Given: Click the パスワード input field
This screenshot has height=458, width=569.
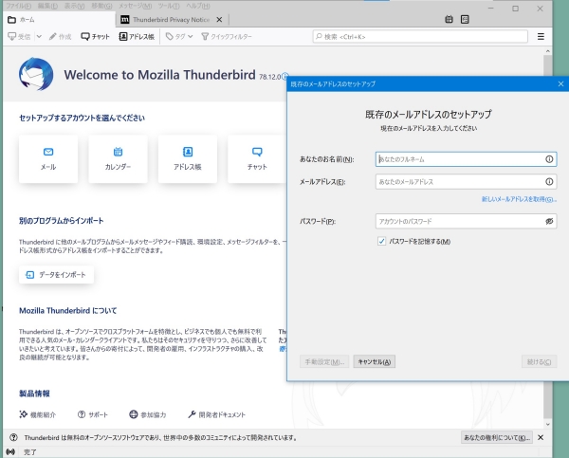Looking at the screenshot, I should point(466,221).
